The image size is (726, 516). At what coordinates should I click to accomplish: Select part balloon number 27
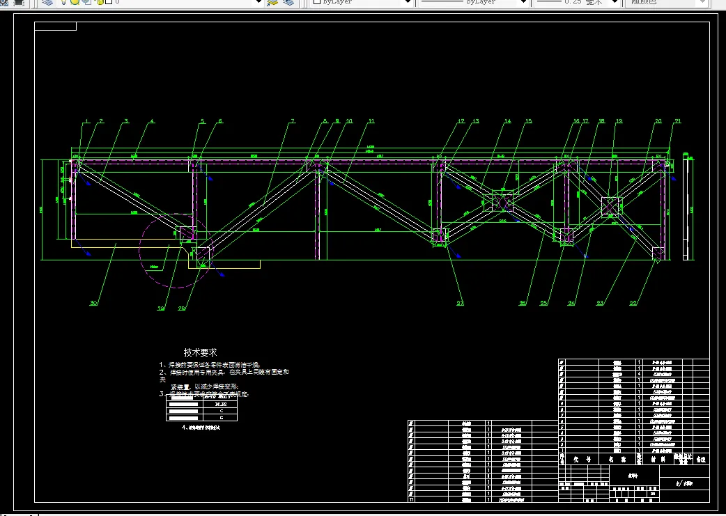point(461,303)
